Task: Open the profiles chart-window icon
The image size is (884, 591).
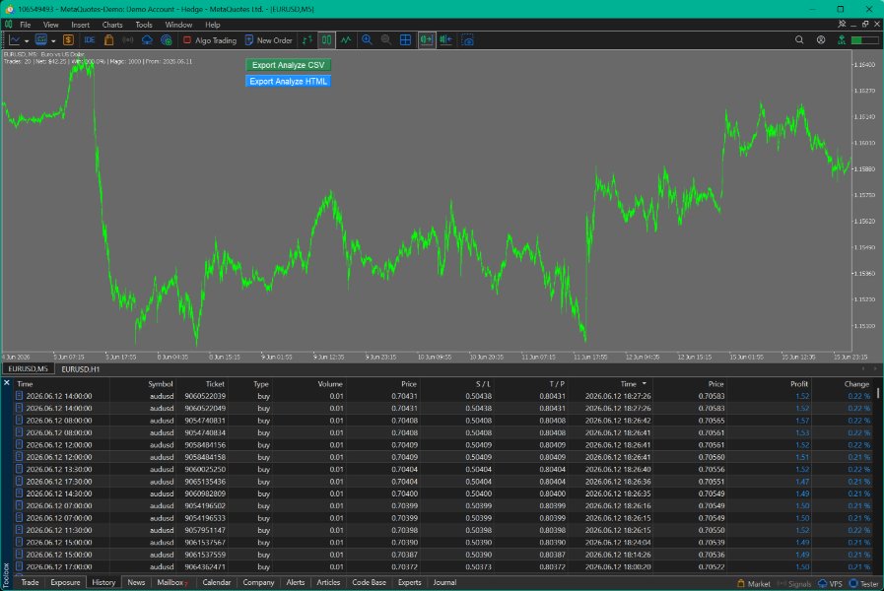Action: pyautogui.click(x=41, y=40)
